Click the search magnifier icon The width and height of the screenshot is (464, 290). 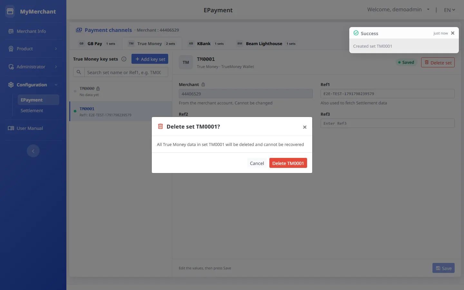(x=79, y=72)
